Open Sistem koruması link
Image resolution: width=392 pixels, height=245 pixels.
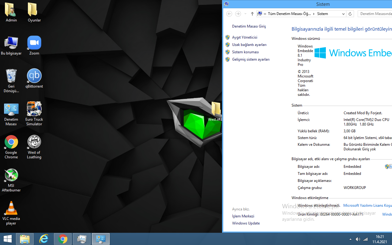[x=245, y=52]
